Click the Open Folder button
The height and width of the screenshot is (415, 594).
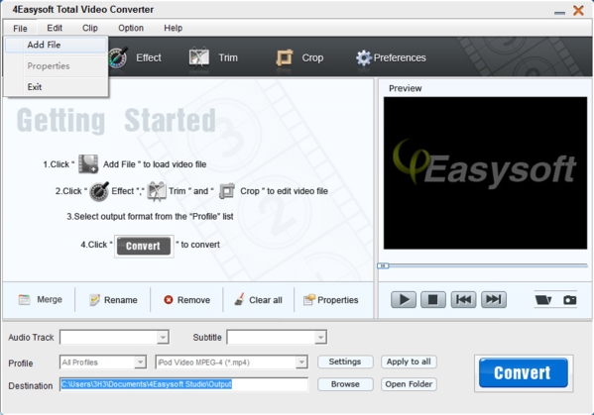coord(409,384)
